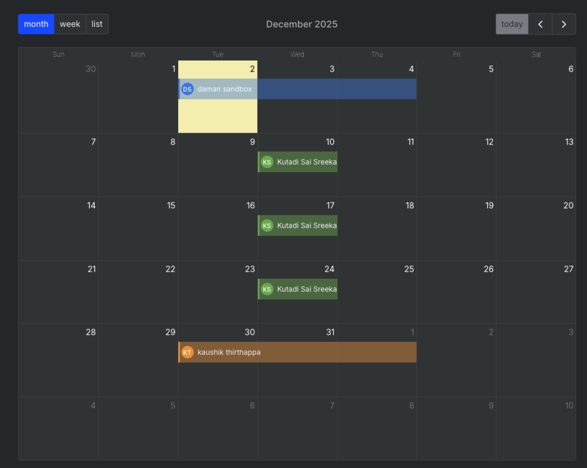Click the DS avatar on daman sandbox event
This screenshot has width=587, height=468.
click(x=187, y=89)
